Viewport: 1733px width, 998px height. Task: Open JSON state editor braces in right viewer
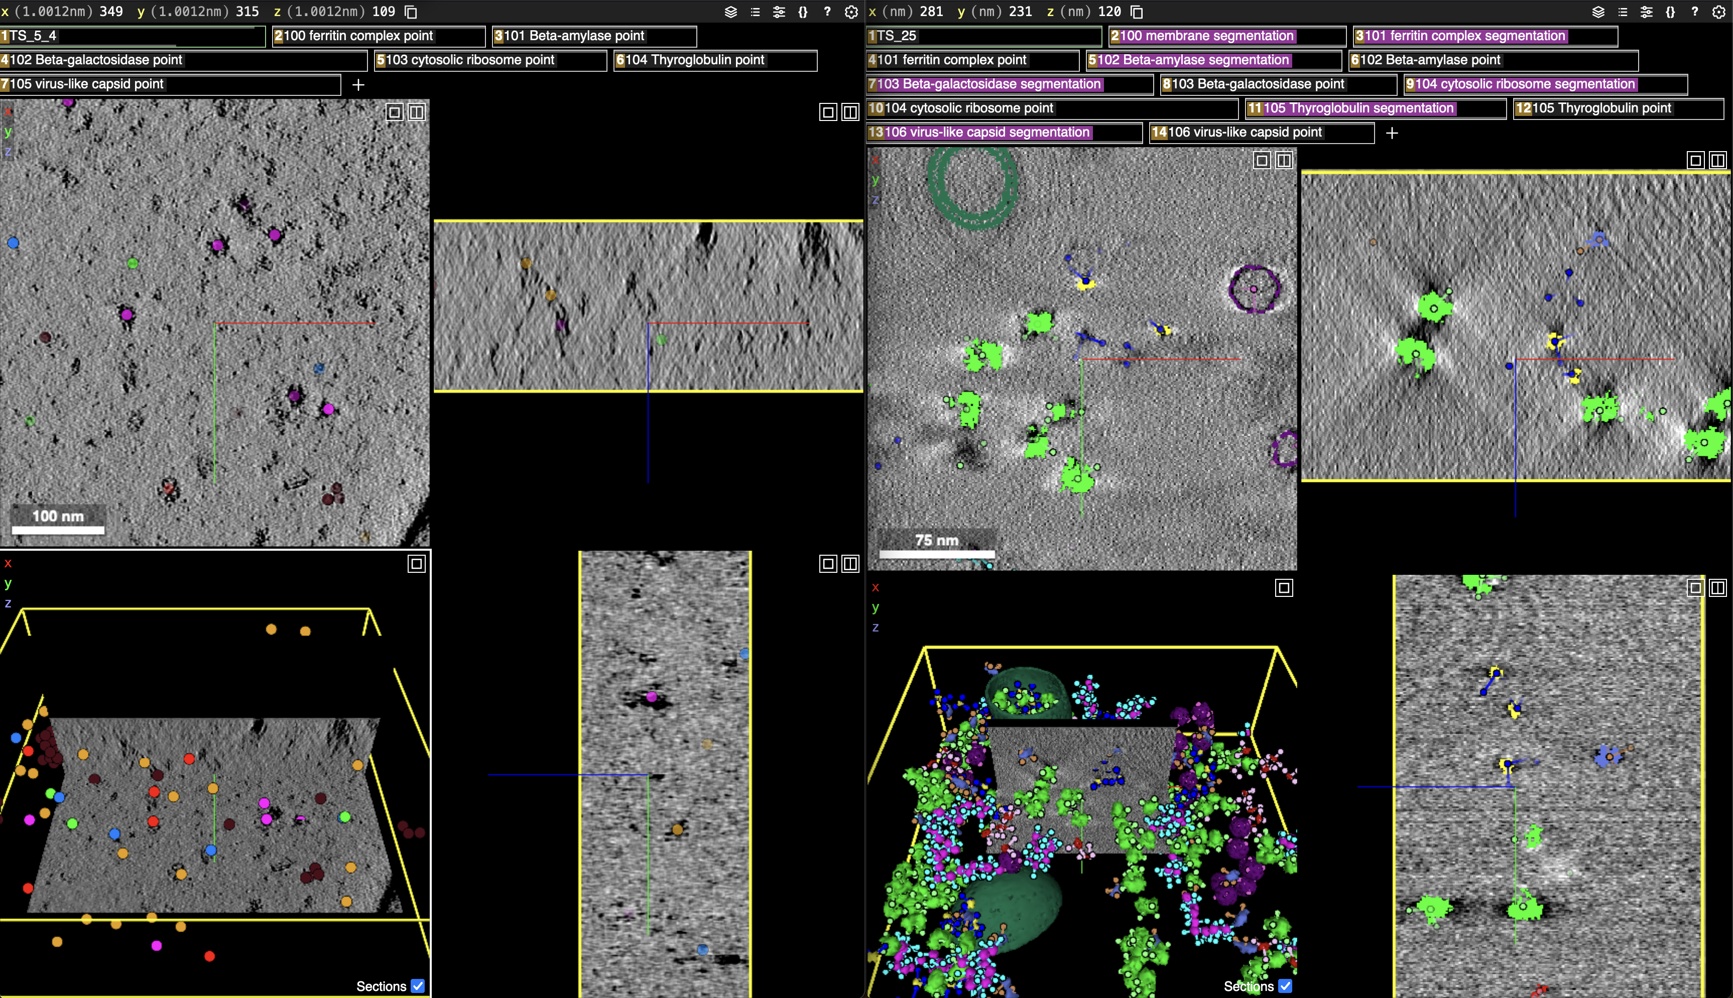click(x=1670, y=12)
